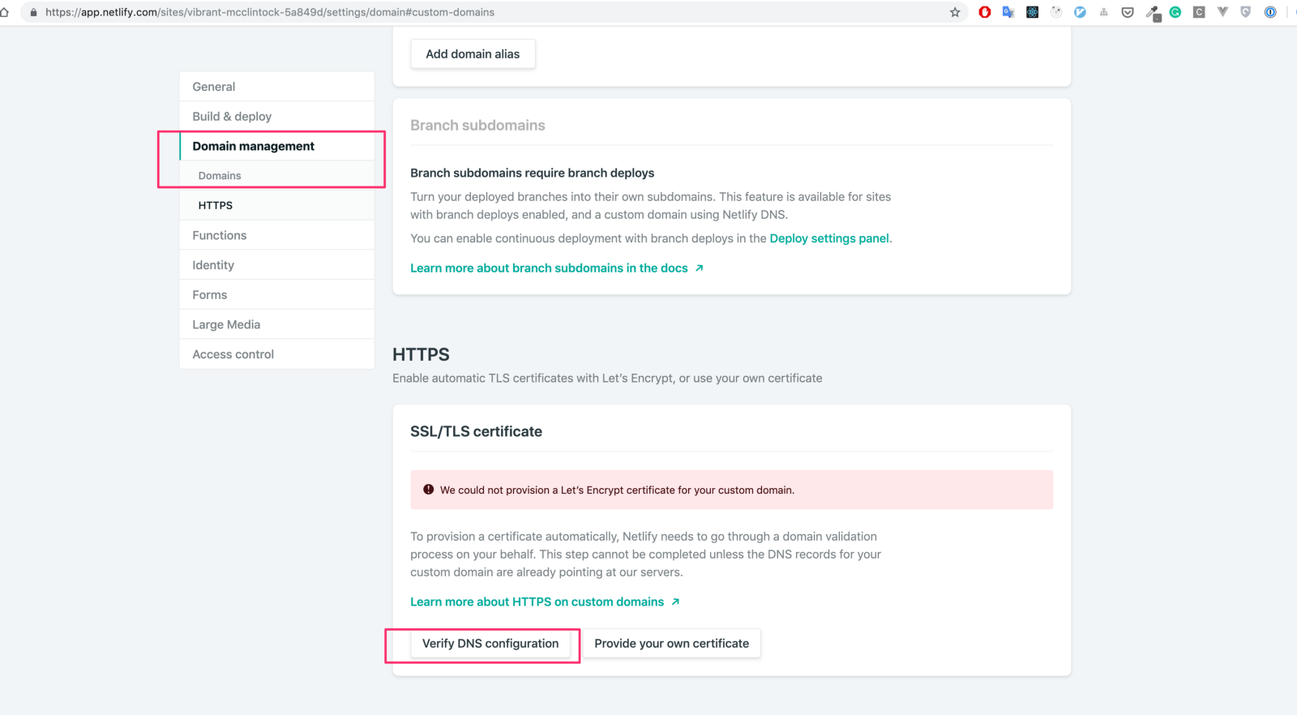1297x715 pixels.
Task: Open the Identity settings section
Action: click(276, 265)
